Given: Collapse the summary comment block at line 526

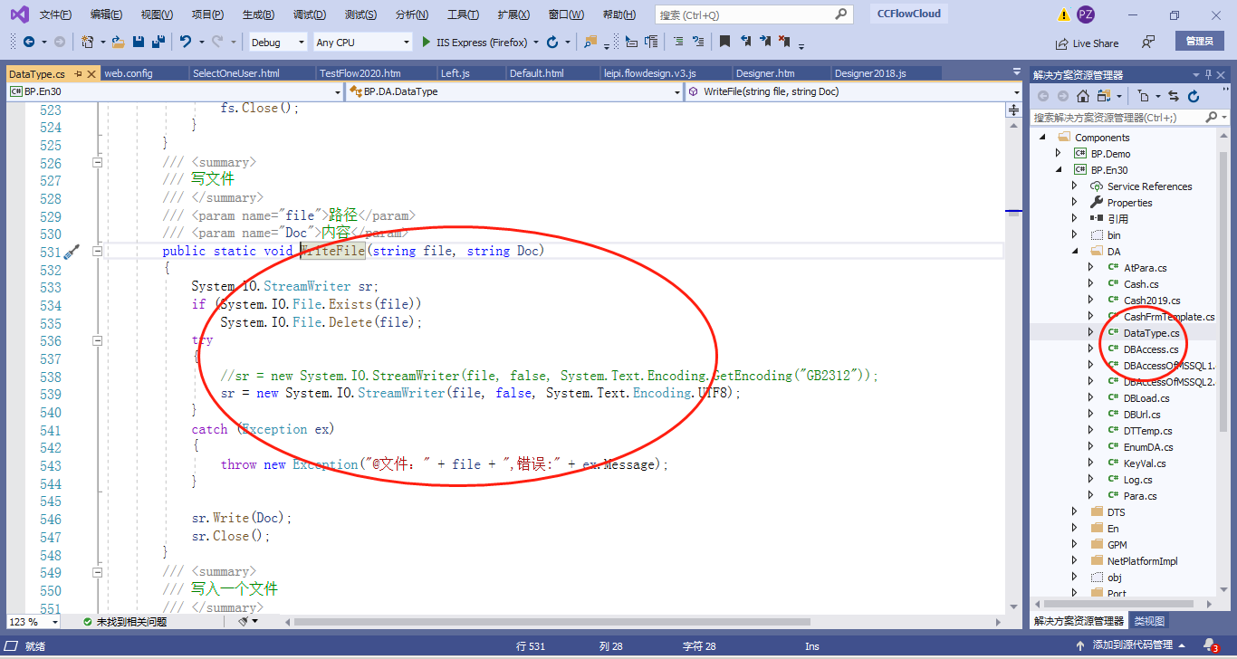Looking at the screenshot, I should tap(97, 163).
